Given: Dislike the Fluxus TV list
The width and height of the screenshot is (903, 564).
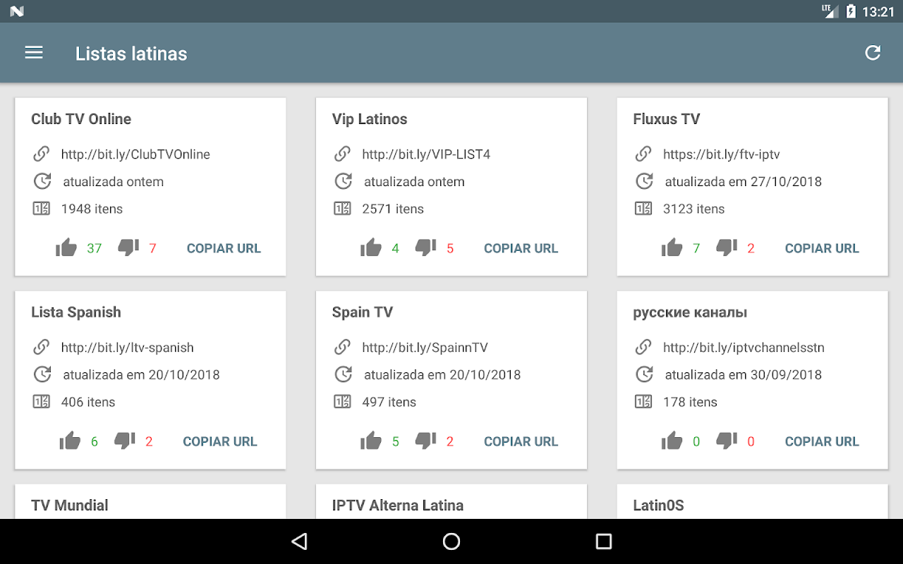Looking at the screenshot, I should 727,247.
